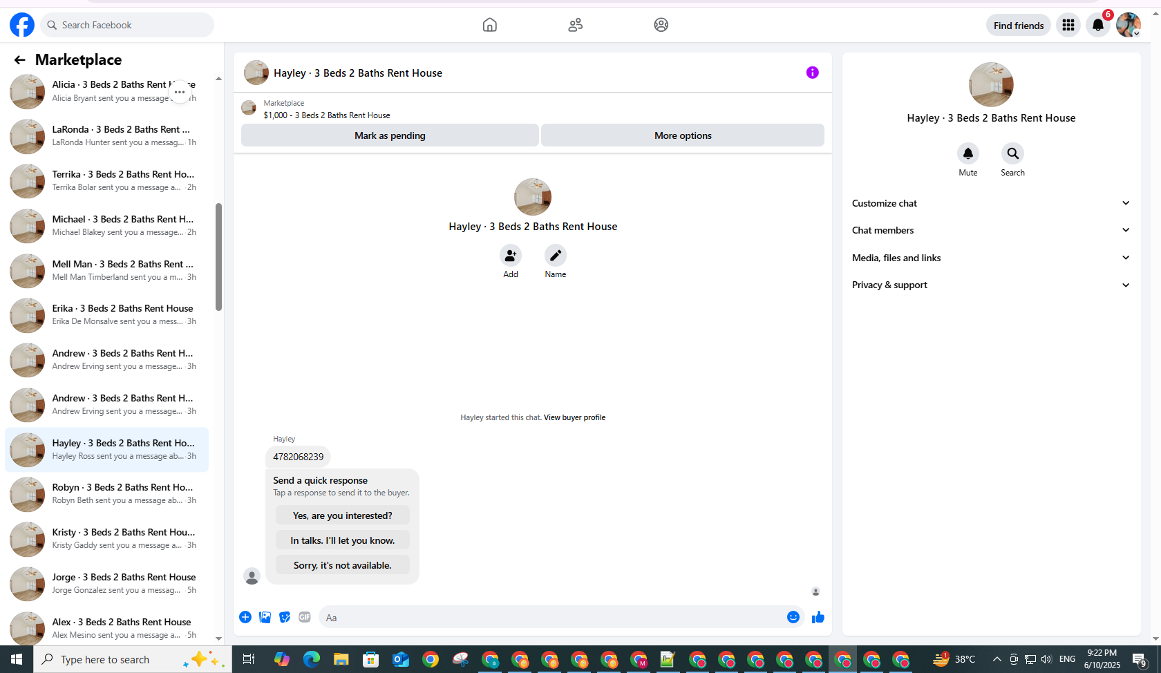
Task: Open the three-dot options on Alicia's chat
Action: (180, 92)
